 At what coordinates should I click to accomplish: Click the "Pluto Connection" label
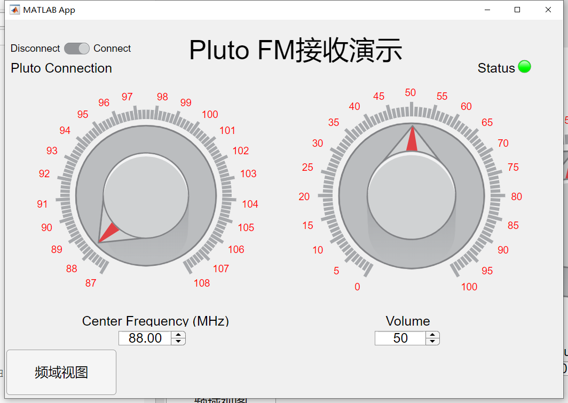click(61, 68)
